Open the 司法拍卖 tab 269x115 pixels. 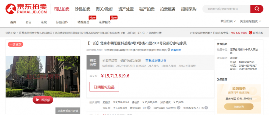point(62,9)
